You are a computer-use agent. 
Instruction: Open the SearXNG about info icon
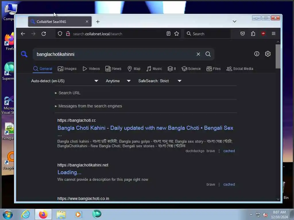(x=257, y=54)
